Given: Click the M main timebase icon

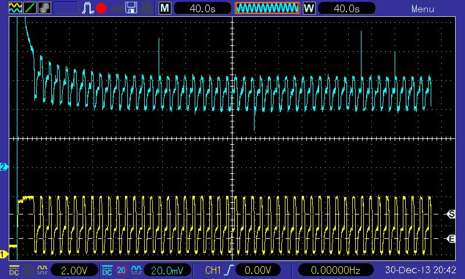Looking at the screenshot, I should 165,8.
